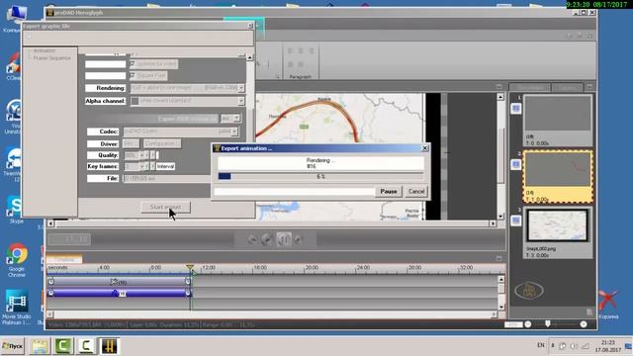Open the export file format dropdown (avi)
Screen dimensions: 633x356
pyautogui.click(x=236, y=119)
